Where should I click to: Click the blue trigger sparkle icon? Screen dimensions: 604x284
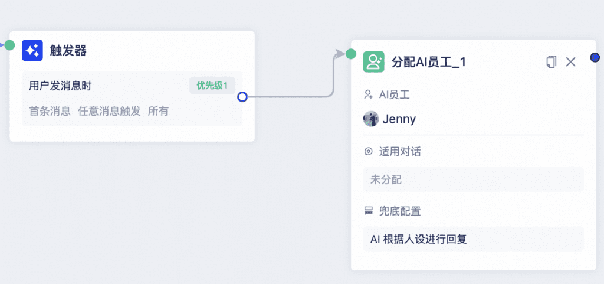(32, 50)
